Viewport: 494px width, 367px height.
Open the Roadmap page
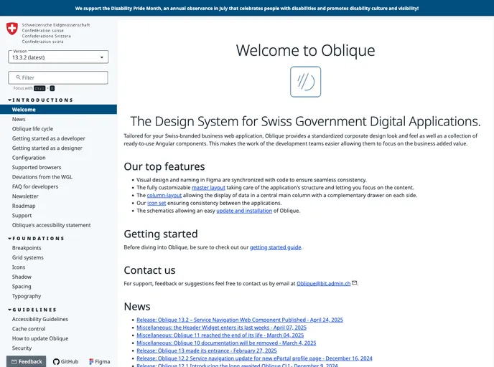pyautogui.click(x=24, y=206)
